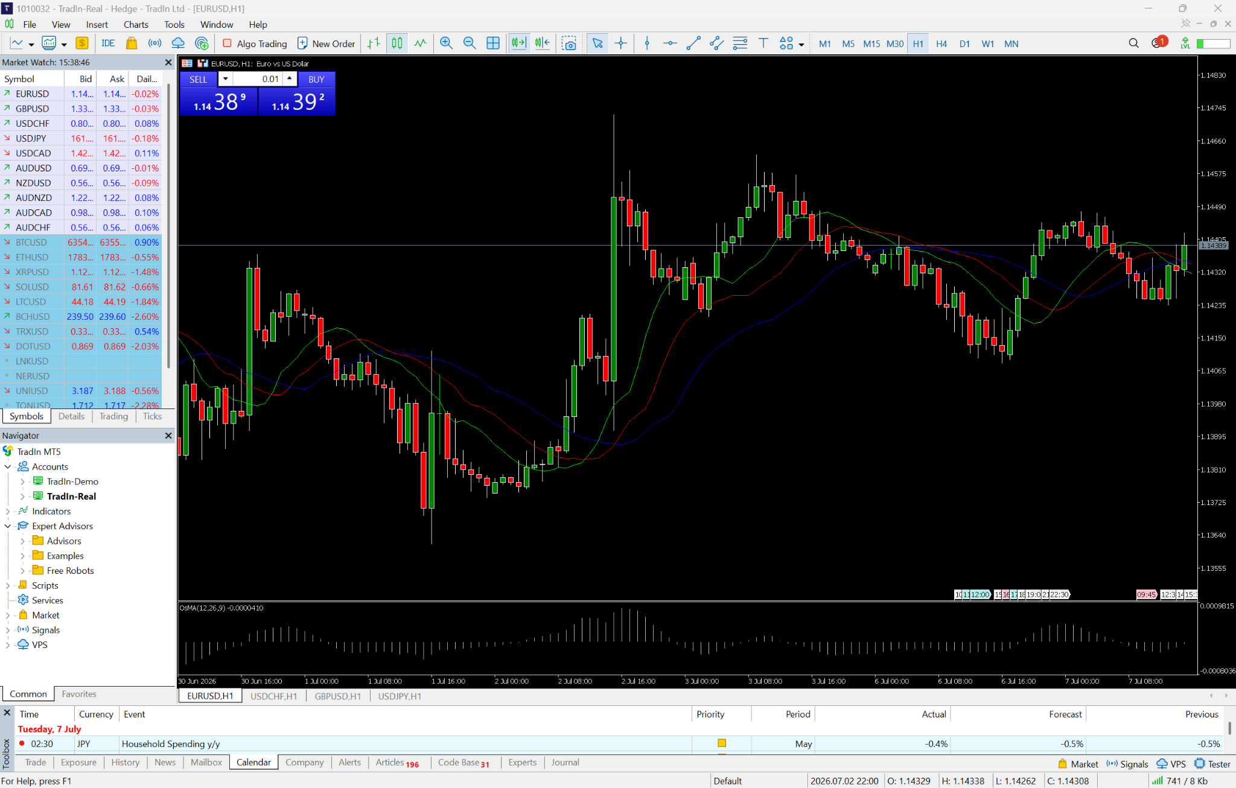Open the Charts menu

(x=136, y=24)
